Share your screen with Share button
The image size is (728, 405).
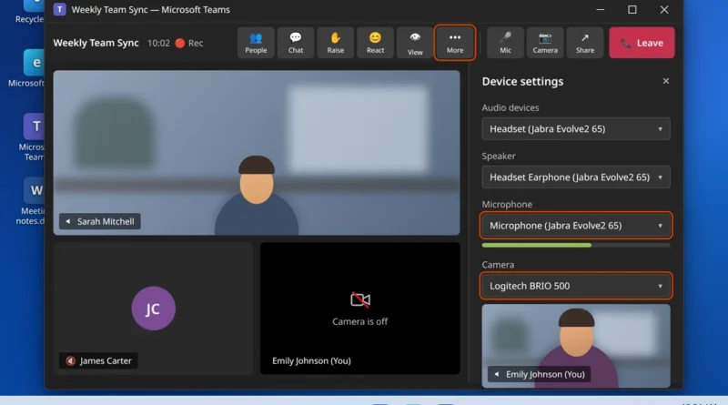click(x=585, y=43)
